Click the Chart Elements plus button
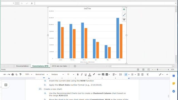The width and height of the screenshot is (178, 100). point(124,9)
